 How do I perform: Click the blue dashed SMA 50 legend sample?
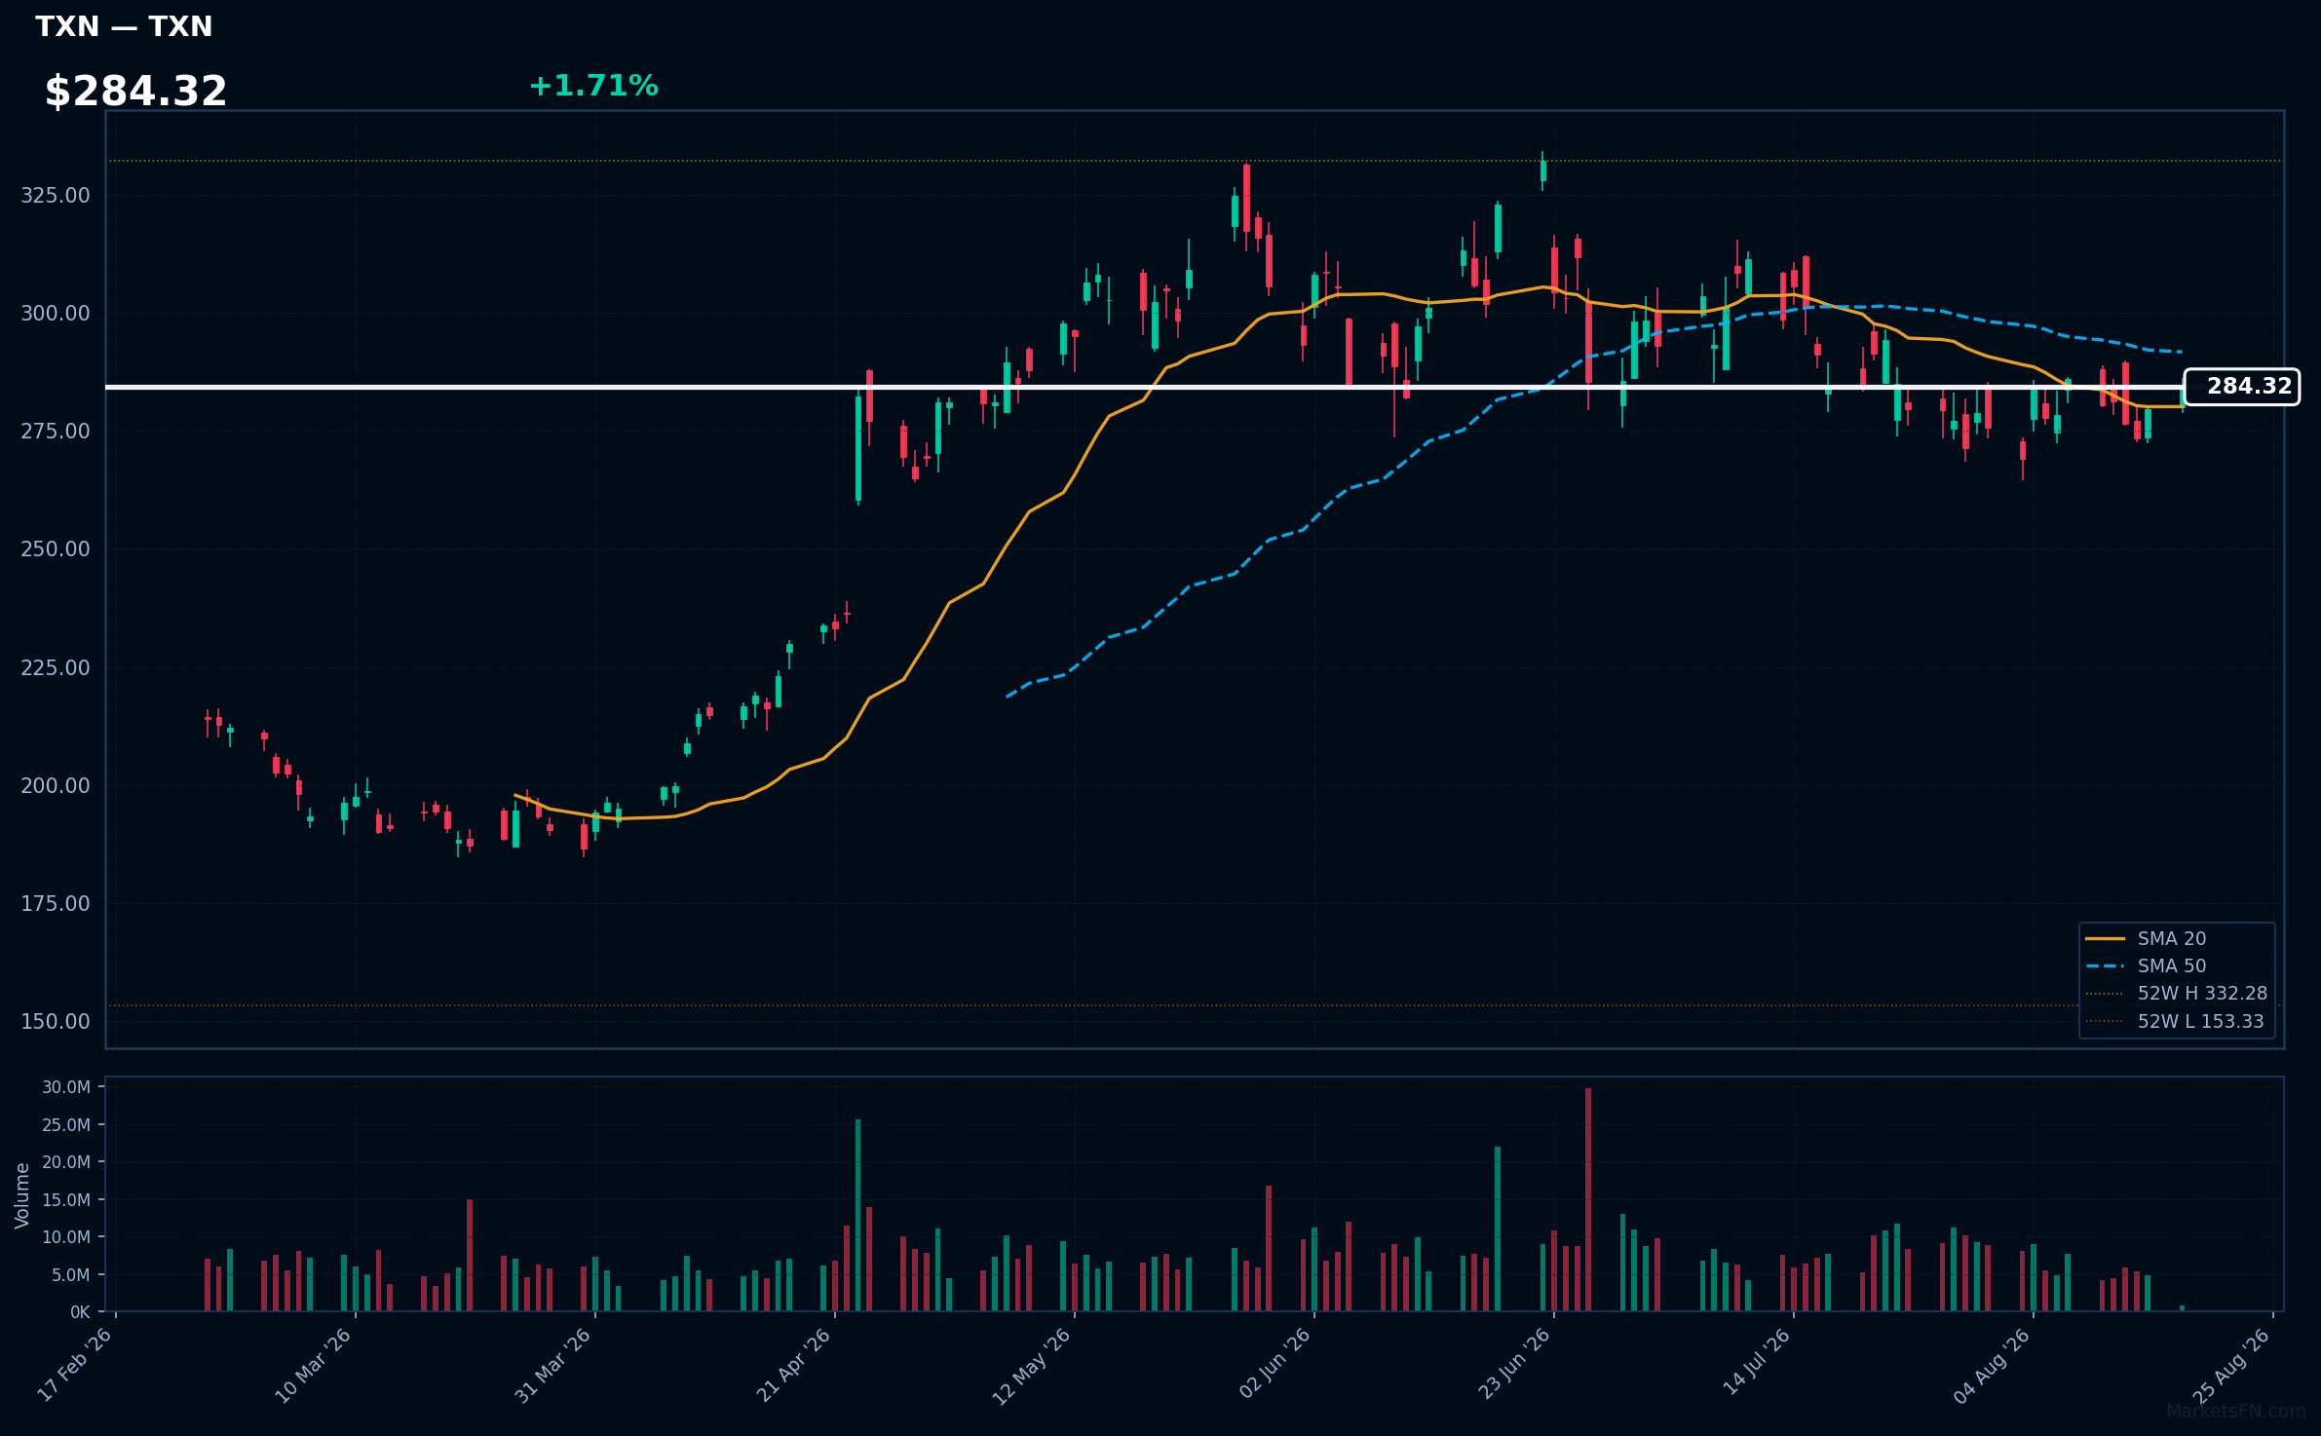click(x=2105, y=965)
